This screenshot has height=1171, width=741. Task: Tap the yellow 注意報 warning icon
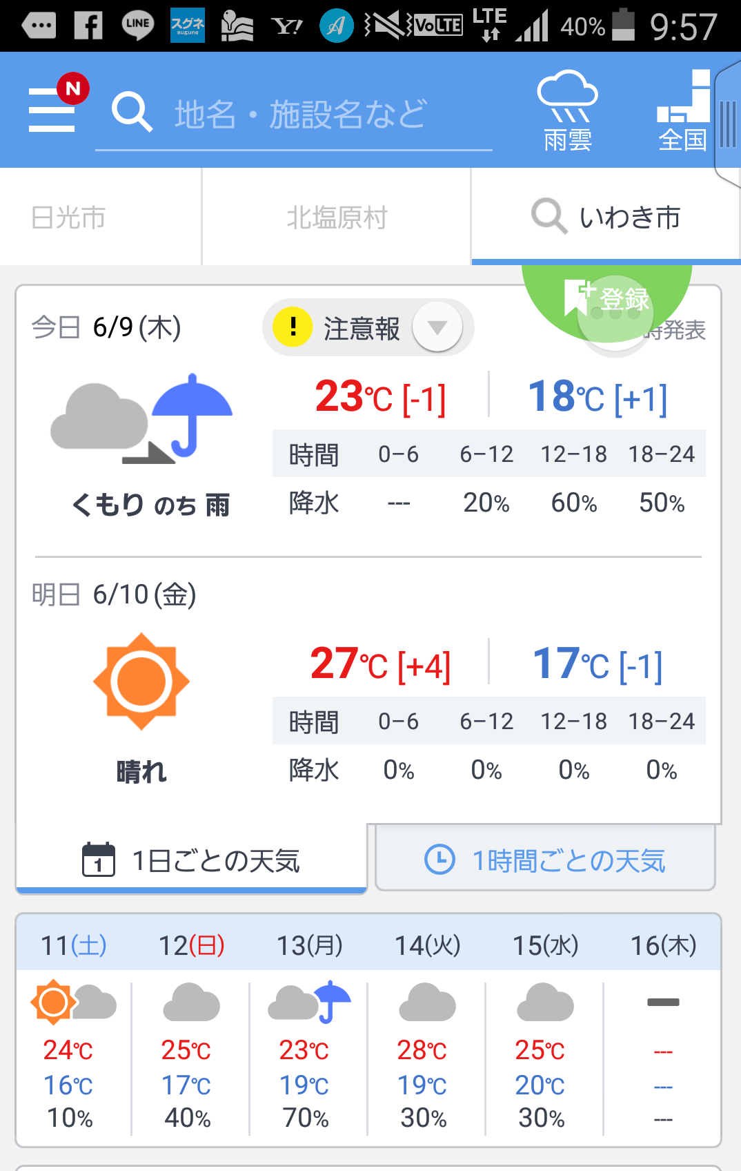pyautogui.click(x=293, y=327)
